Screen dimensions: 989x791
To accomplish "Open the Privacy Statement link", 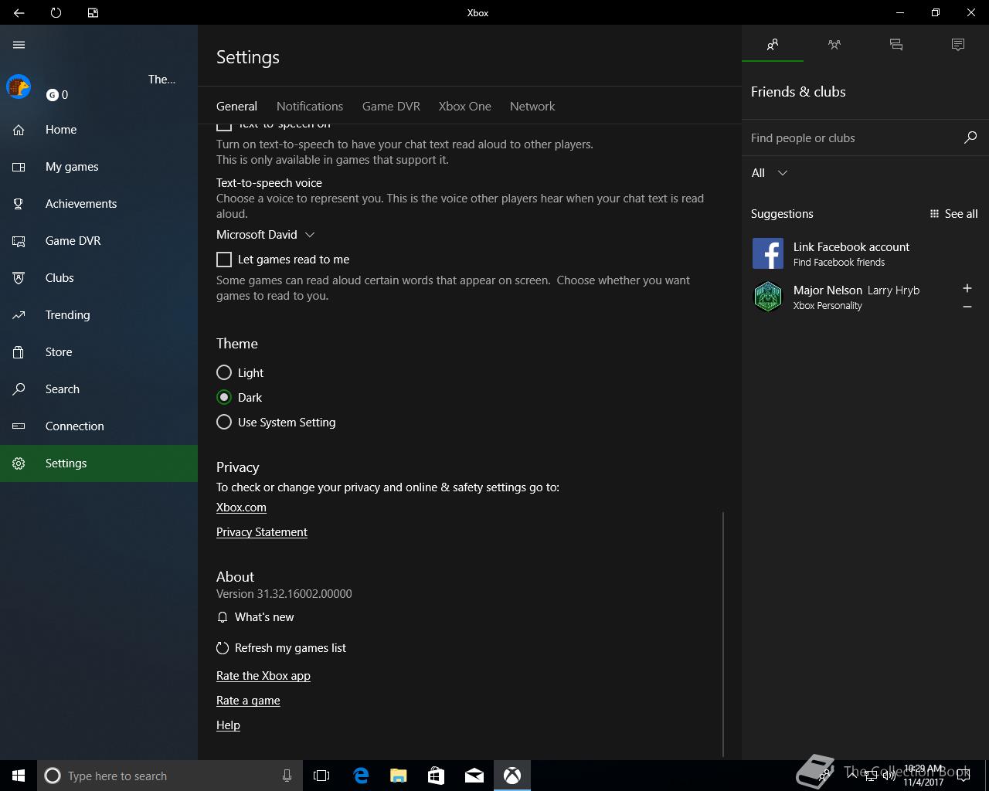I will (x=262, y=532).
